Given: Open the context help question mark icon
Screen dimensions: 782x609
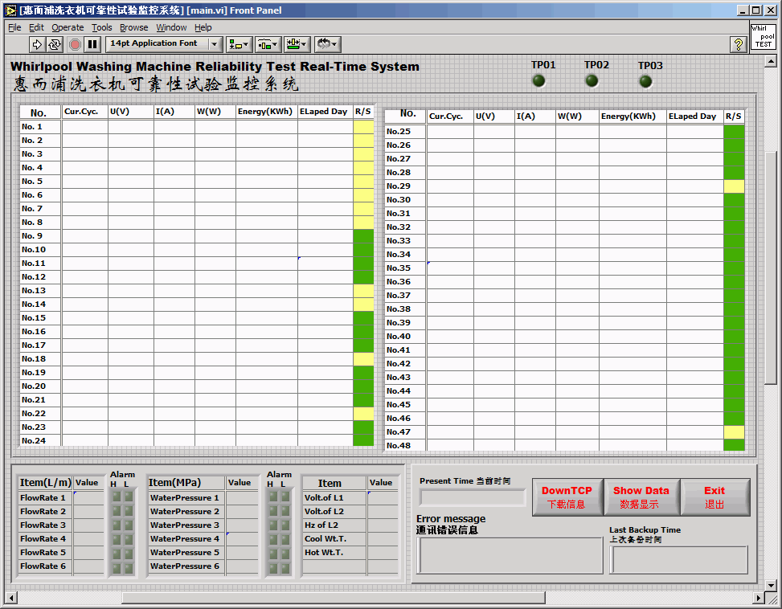Looking at the screenshot, I should tap(739, 44).
